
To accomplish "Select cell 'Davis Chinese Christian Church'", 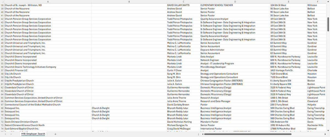I will tap(48, 122).
